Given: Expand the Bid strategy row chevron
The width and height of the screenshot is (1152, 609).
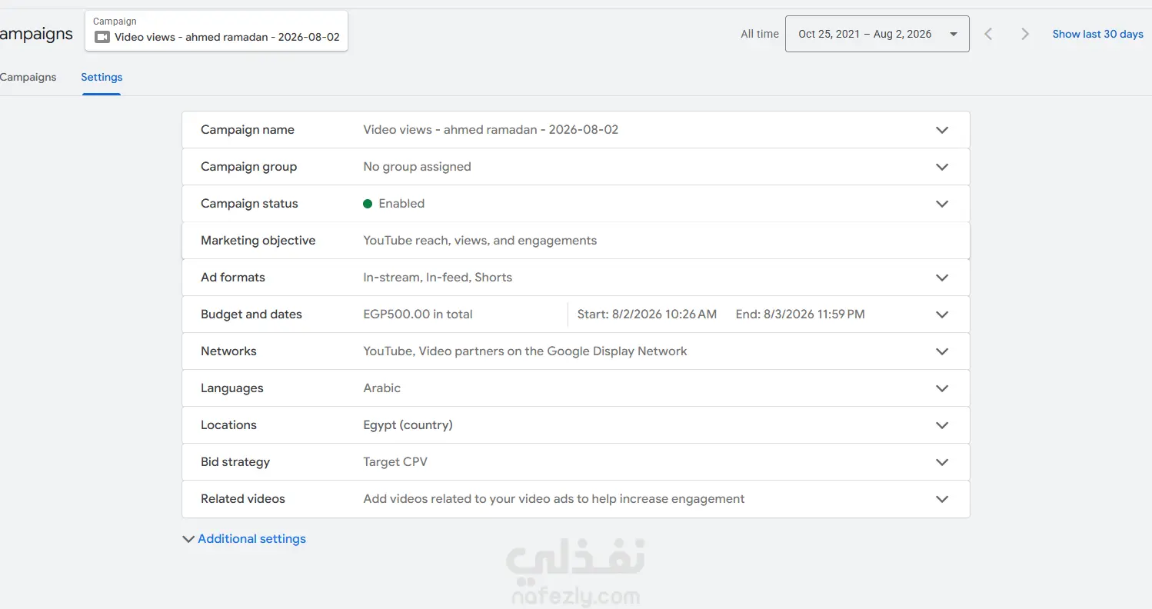Looking at the screenshot, I should click(942, 462).
